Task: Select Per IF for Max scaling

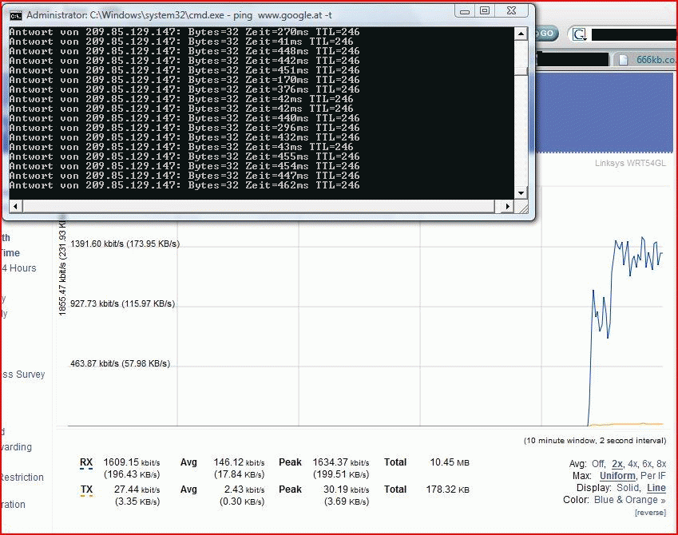Action: point(653,476)
